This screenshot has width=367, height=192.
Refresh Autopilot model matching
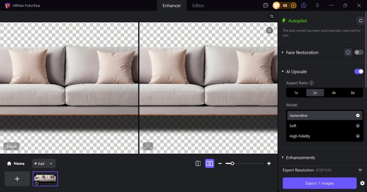(361, 21)
